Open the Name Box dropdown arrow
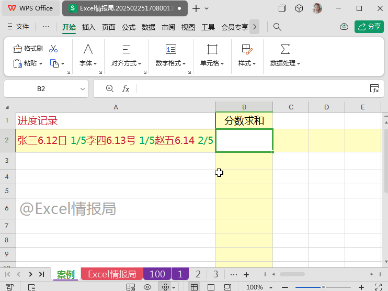Viewport: 388px width, 291px height. tap(82, 89)
